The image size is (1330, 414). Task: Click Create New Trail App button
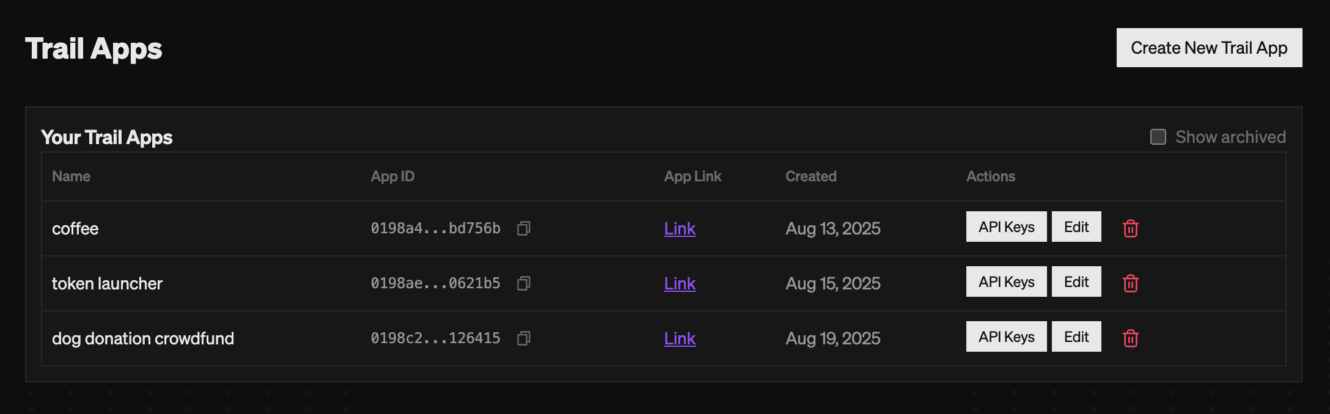[1208, 48]
